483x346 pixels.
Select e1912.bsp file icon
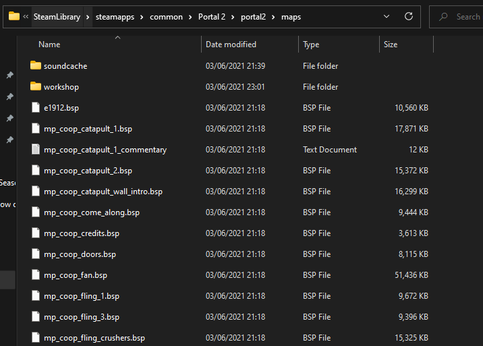tap(36, 107)
